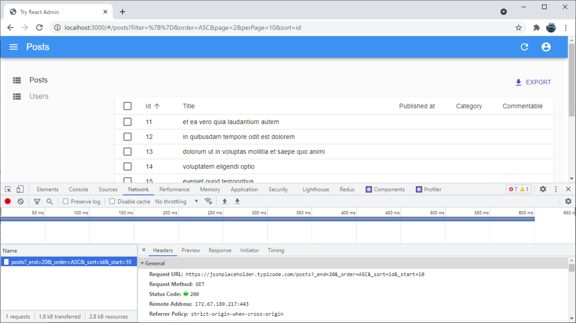This screenshot has height=323, width=576.
Task: Open the user profile icon in app bar
Action: [546, 47]
